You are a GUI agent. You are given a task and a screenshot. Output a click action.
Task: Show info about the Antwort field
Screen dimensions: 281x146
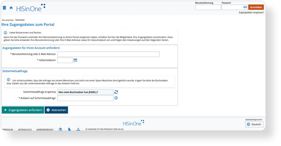click(116, 98)
